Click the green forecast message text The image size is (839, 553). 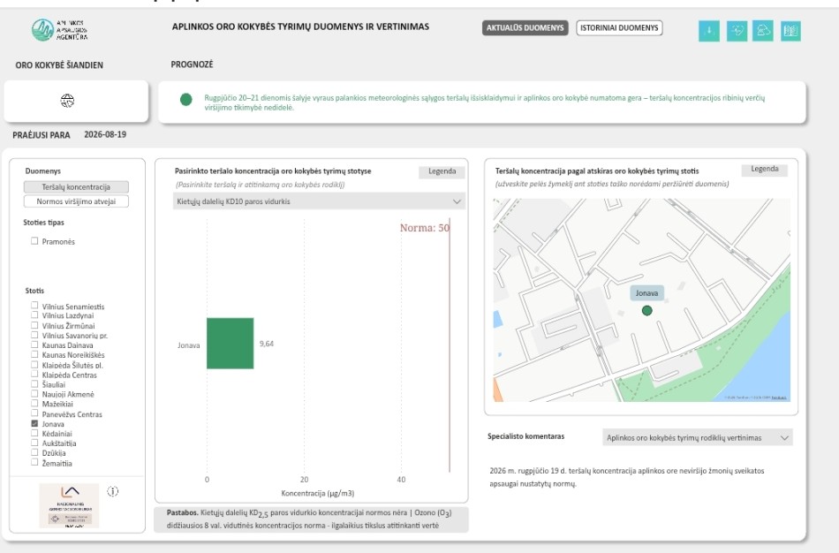click(x=484, y=102)
